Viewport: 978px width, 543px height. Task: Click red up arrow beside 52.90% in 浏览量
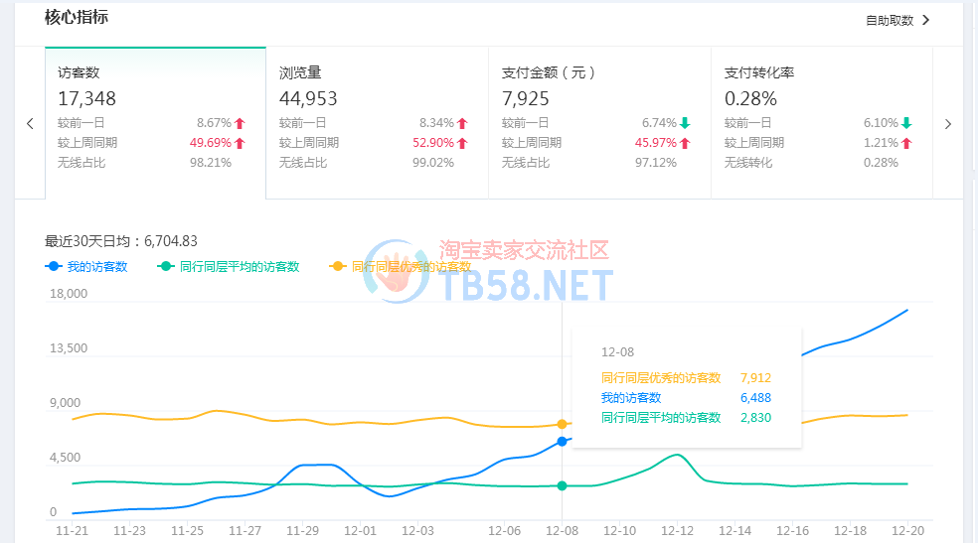tap(462, 143)
